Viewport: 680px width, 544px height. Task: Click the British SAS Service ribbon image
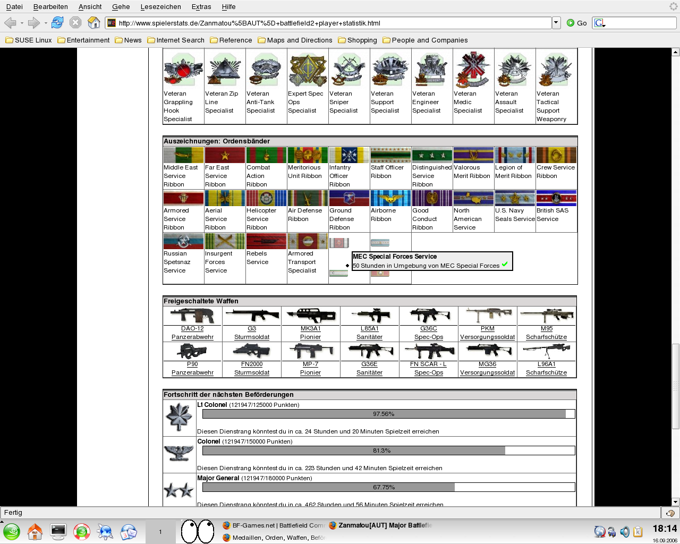point(556,198)
